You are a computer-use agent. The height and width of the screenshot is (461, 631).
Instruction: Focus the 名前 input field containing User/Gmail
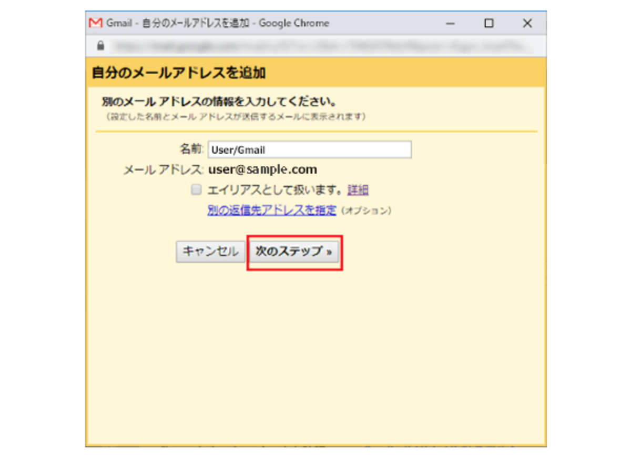309,150
